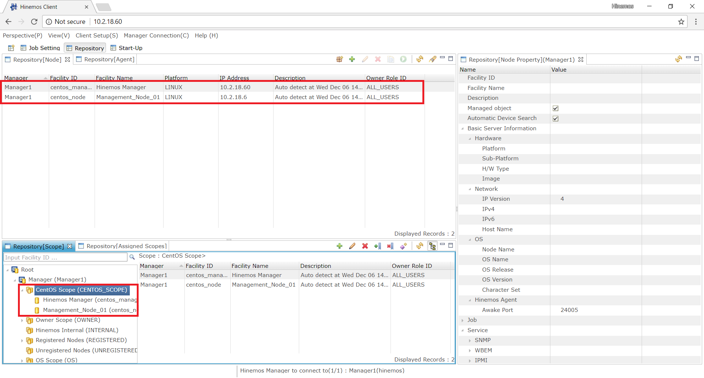This screenshot has height=378, width=704.
Task: Maximize the Node Property panel
Action: (697, 58)
